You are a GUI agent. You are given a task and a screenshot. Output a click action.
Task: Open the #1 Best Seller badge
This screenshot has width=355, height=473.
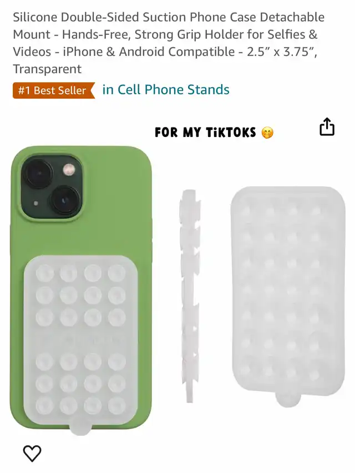(x=54, y=90)
